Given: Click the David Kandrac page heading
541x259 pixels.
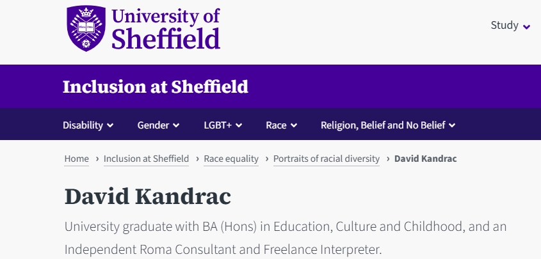Looking at the screenshot, I should (x=147, y=196).
